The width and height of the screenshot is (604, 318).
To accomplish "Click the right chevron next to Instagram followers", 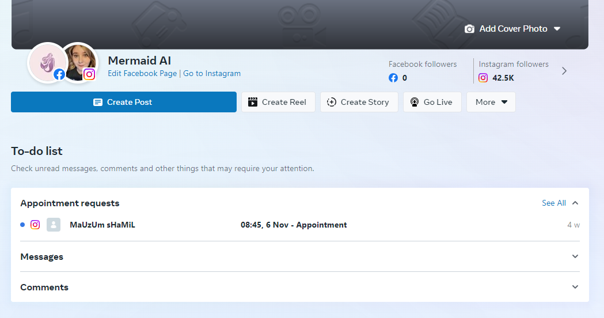I will coord(564,71).
